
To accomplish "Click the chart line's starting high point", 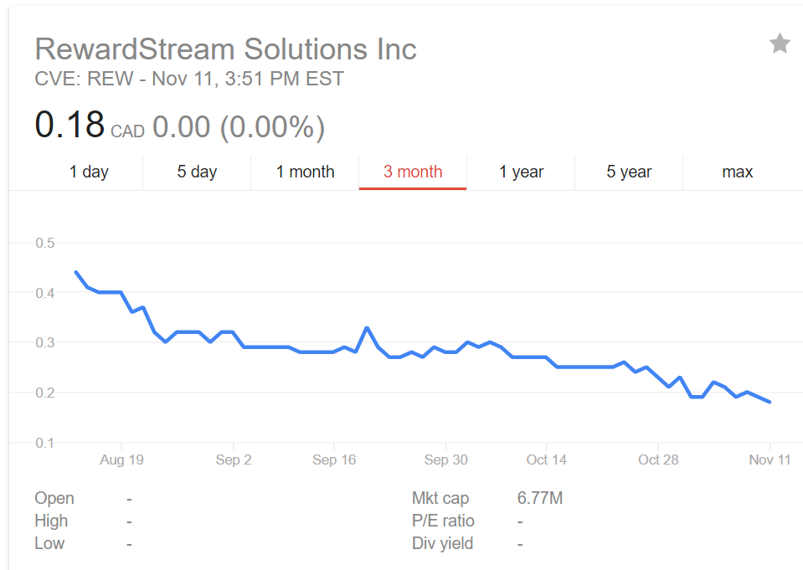I will [x=76, y=272].
